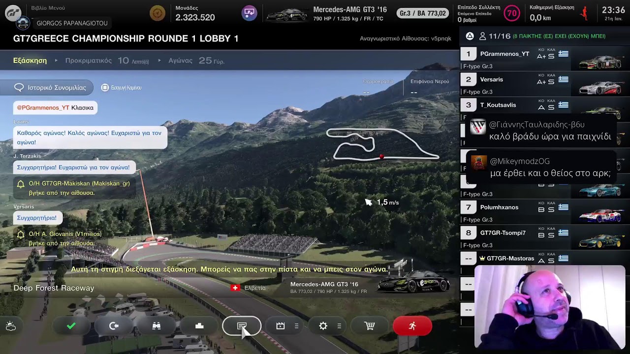
Task: Click the B driver rating badge beside GT7GR-Tsompi7
Action: pyautogui.click(x=541, y=235)
